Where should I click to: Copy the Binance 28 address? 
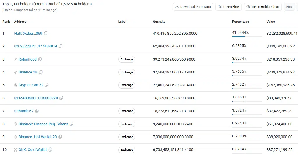(x=41, y=72)
